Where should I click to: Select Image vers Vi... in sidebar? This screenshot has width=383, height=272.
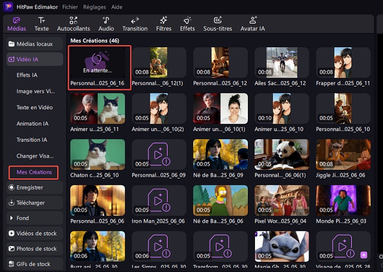pyautogui.click(x=35, y=91)
